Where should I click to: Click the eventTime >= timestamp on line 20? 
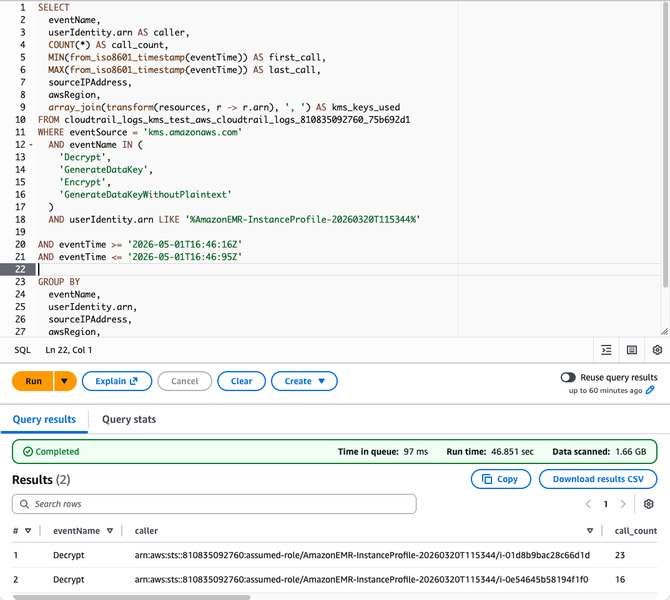pyautogui.click(x=185, y=244)
